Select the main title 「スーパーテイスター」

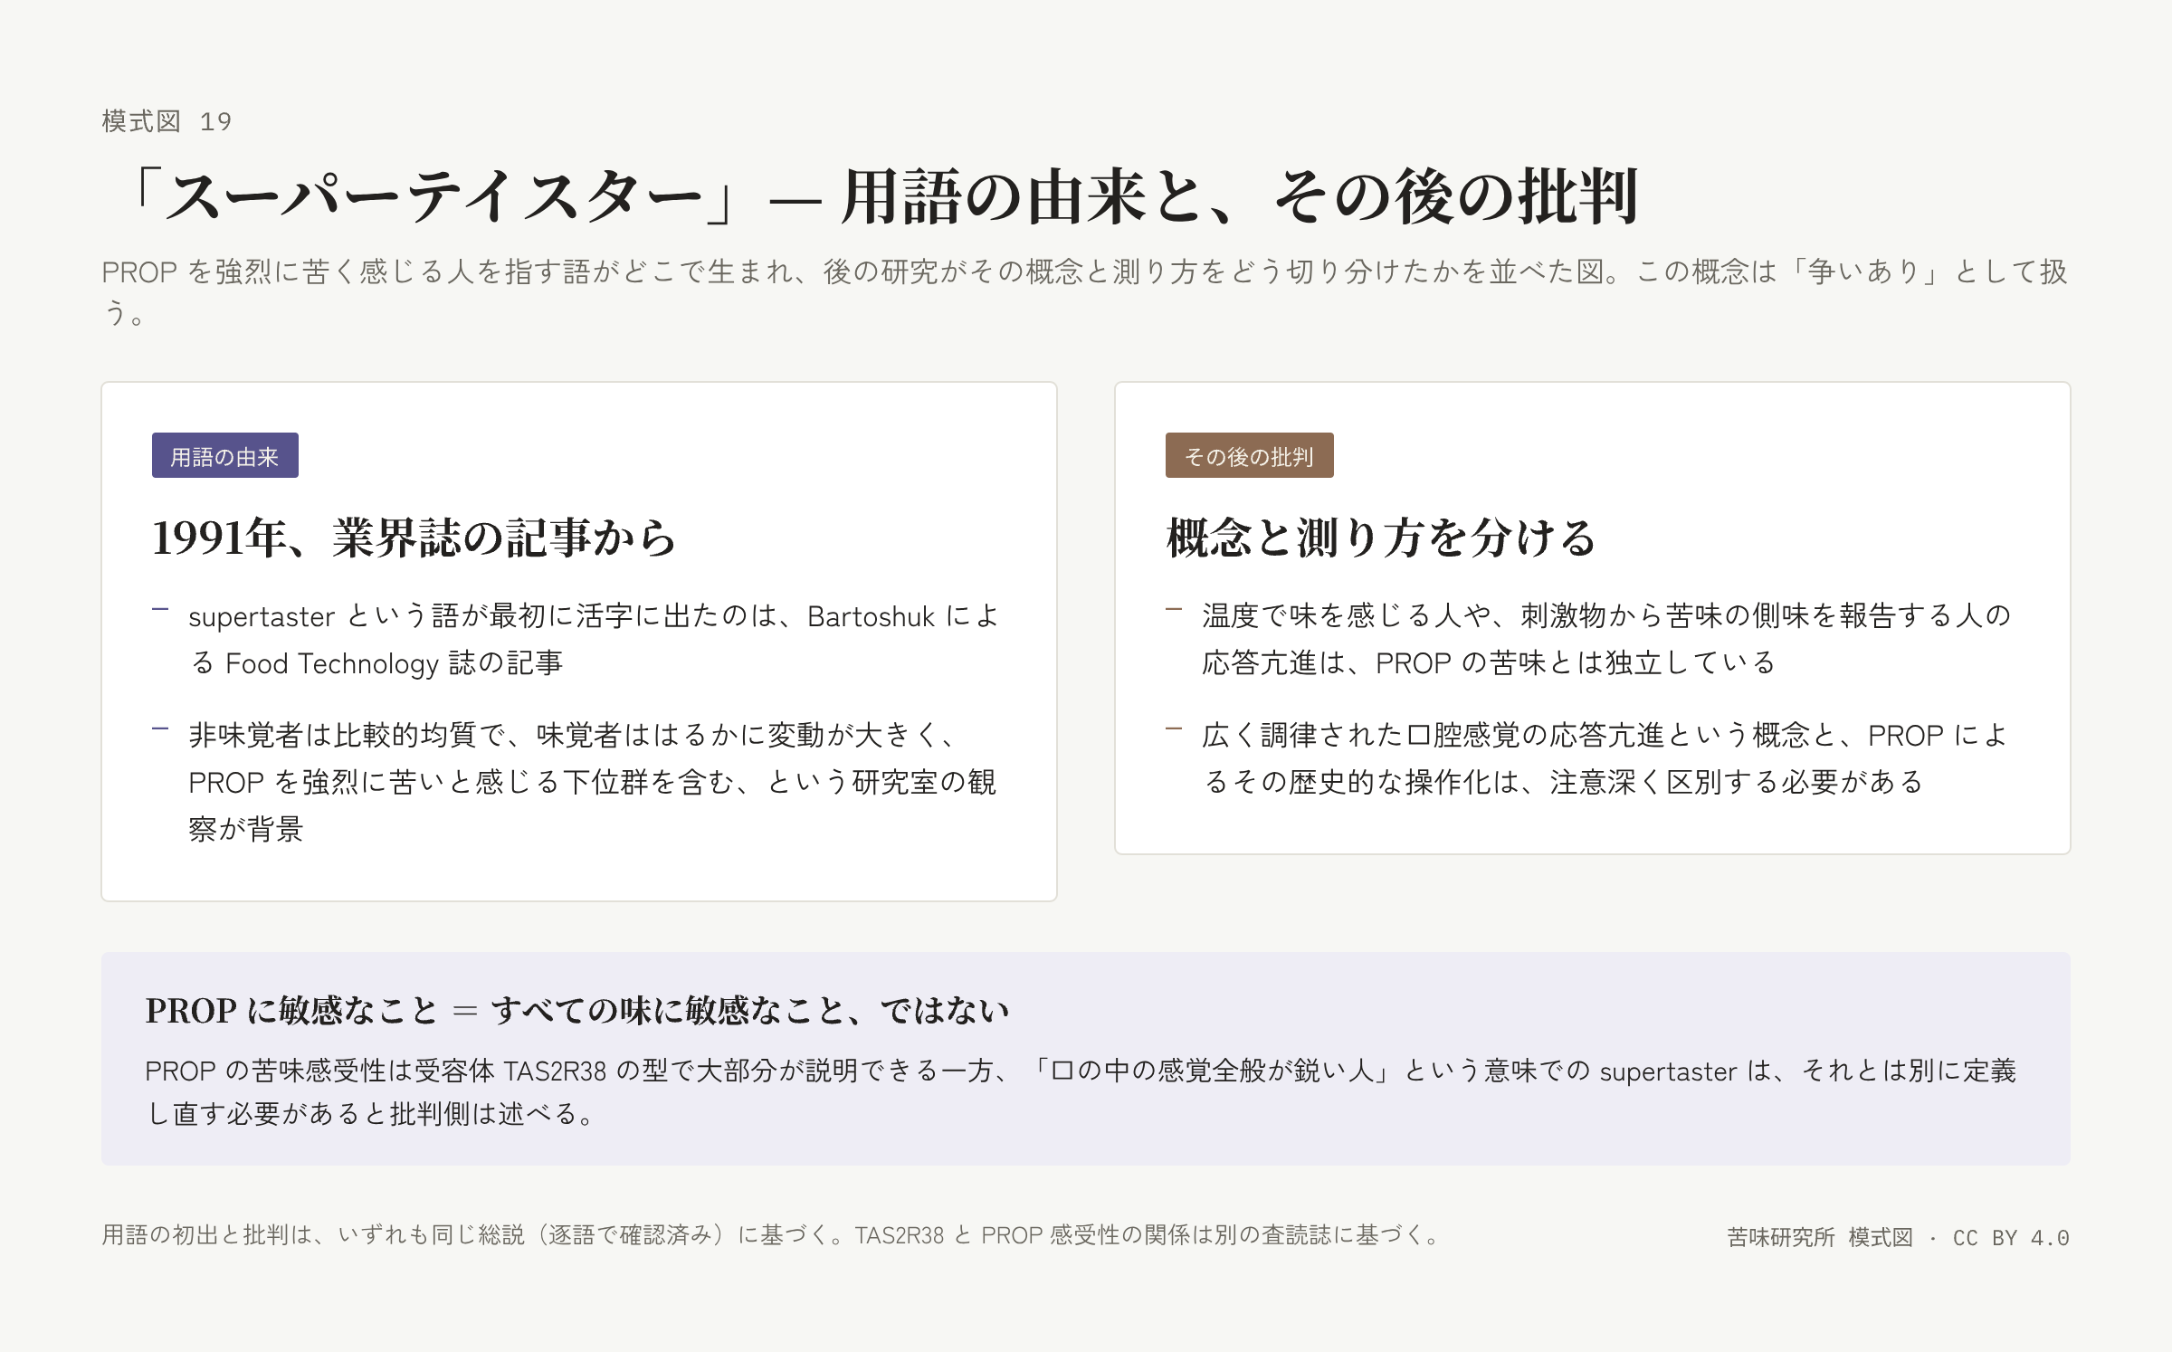pyautogui.click(x=871, y=196)
